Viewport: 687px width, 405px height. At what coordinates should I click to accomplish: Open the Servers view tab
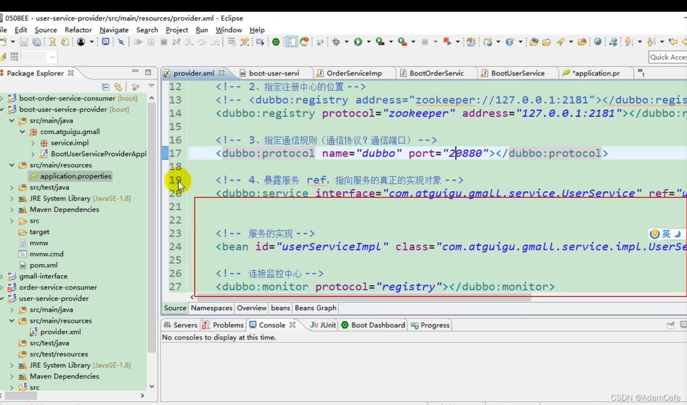(x=181, y=325)
